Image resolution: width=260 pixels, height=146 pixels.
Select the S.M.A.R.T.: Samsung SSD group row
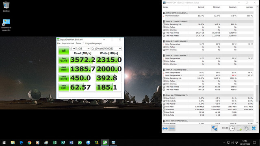coord(208,70)
